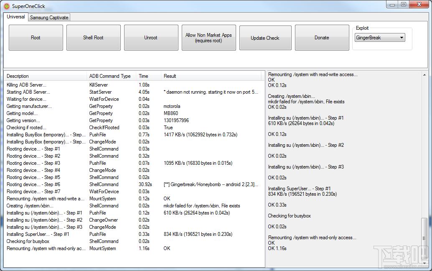The image size is (432, 271).
Task: Click the log scrollbar up arrow
Action: pos(424,75)
